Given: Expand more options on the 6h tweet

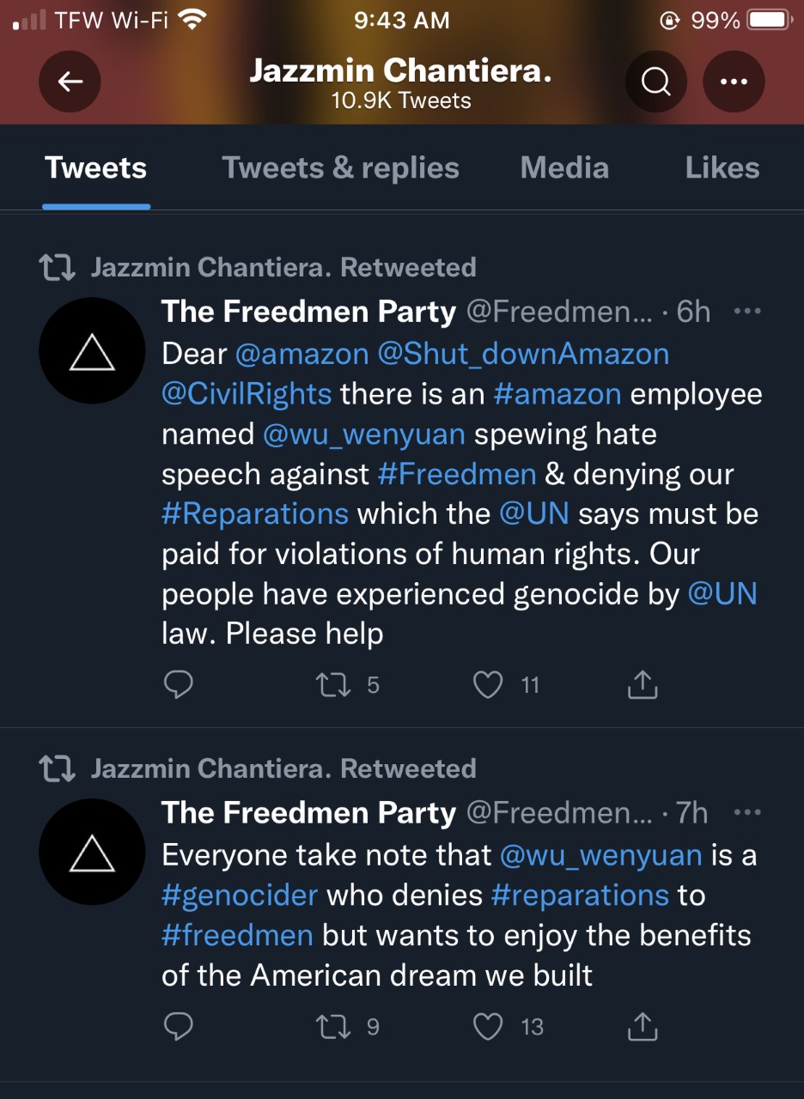Looking at the screenshot, I should pos(747,312).
